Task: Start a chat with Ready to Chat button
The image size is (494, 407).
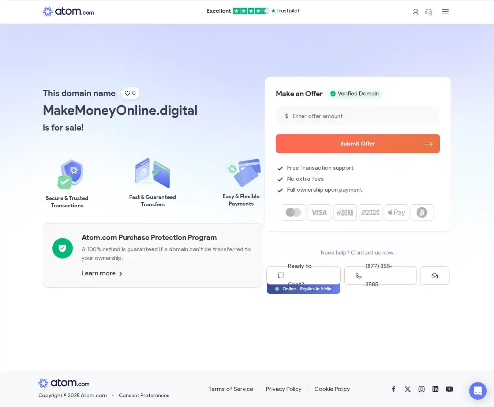Action: 303,275
